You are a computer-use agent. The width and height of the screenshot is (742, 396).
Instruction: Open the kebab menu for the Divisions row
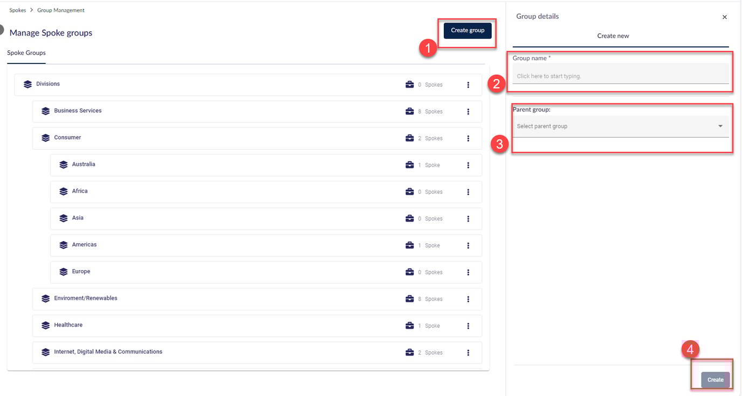[468, 84]
